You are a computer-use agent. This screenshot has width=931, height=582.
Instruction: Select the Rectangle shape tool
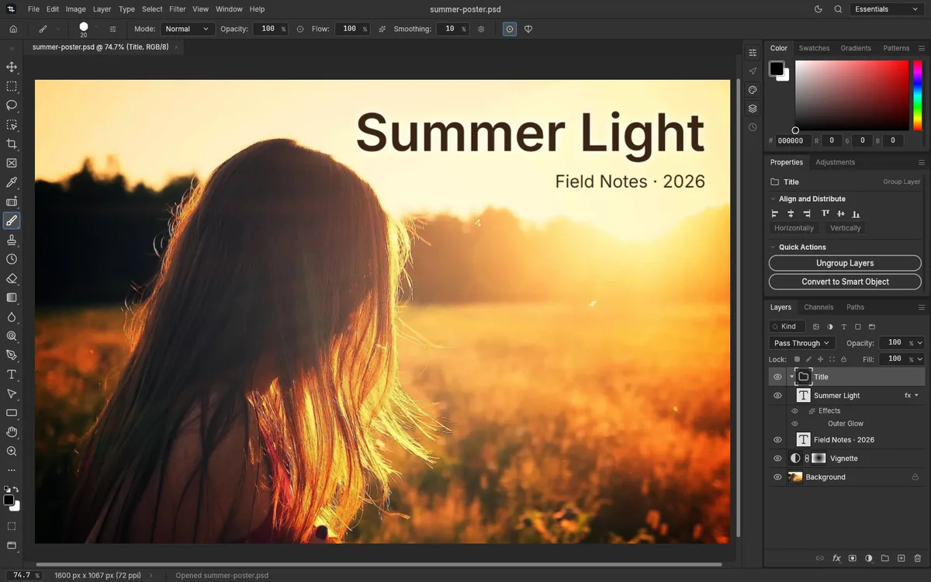[x=12, y=413]
